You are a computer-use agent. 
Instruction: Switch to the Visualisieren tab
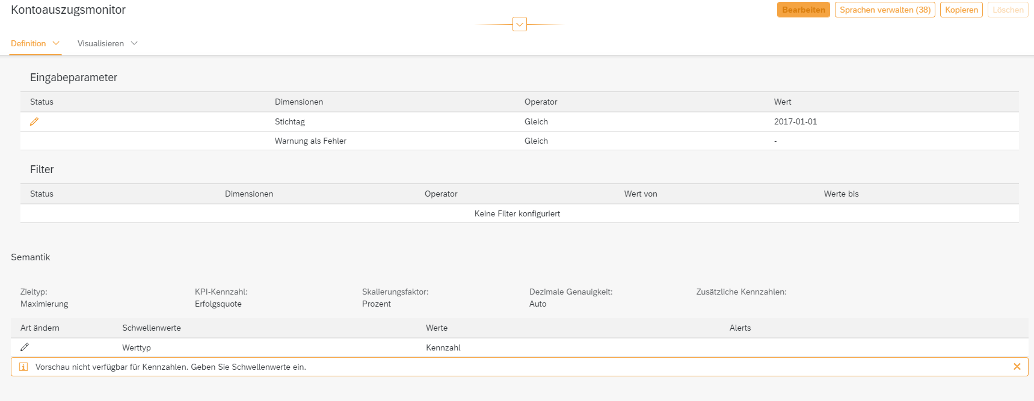100,43
